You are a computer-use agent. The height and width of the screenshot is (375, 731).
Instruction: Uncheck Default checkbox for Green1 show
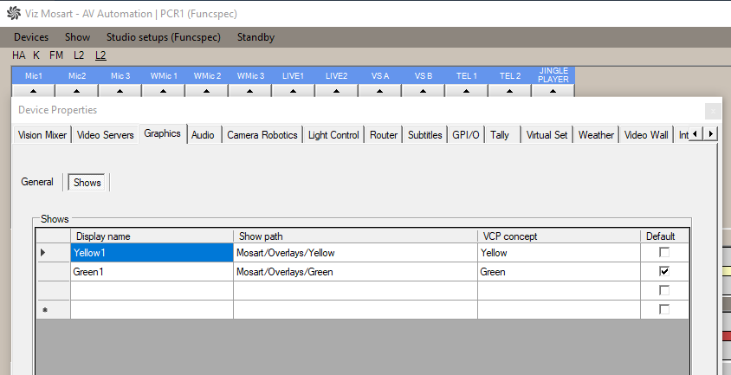(664, 272)
